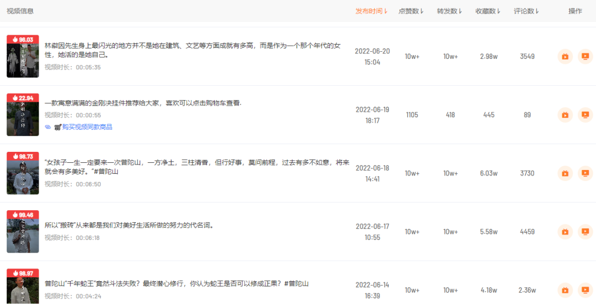Click the hot score badge 96.03
Screen dimensions: 596x307
23,40
